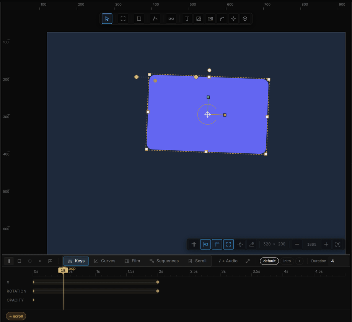
Task: Select the X track start keyframe
Action: coord(33,282)
